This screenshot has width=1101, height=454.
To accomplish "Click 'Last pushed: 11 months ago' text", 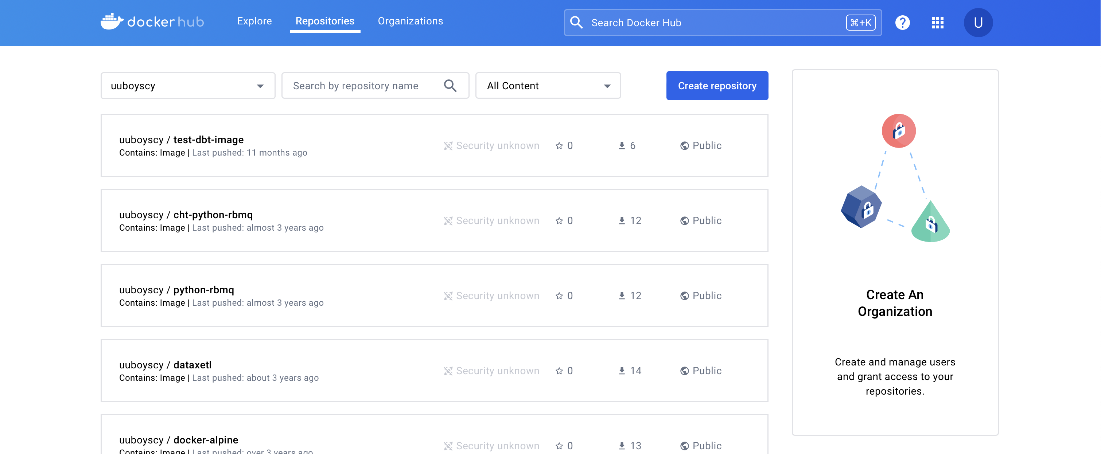I will pos(250,153).
